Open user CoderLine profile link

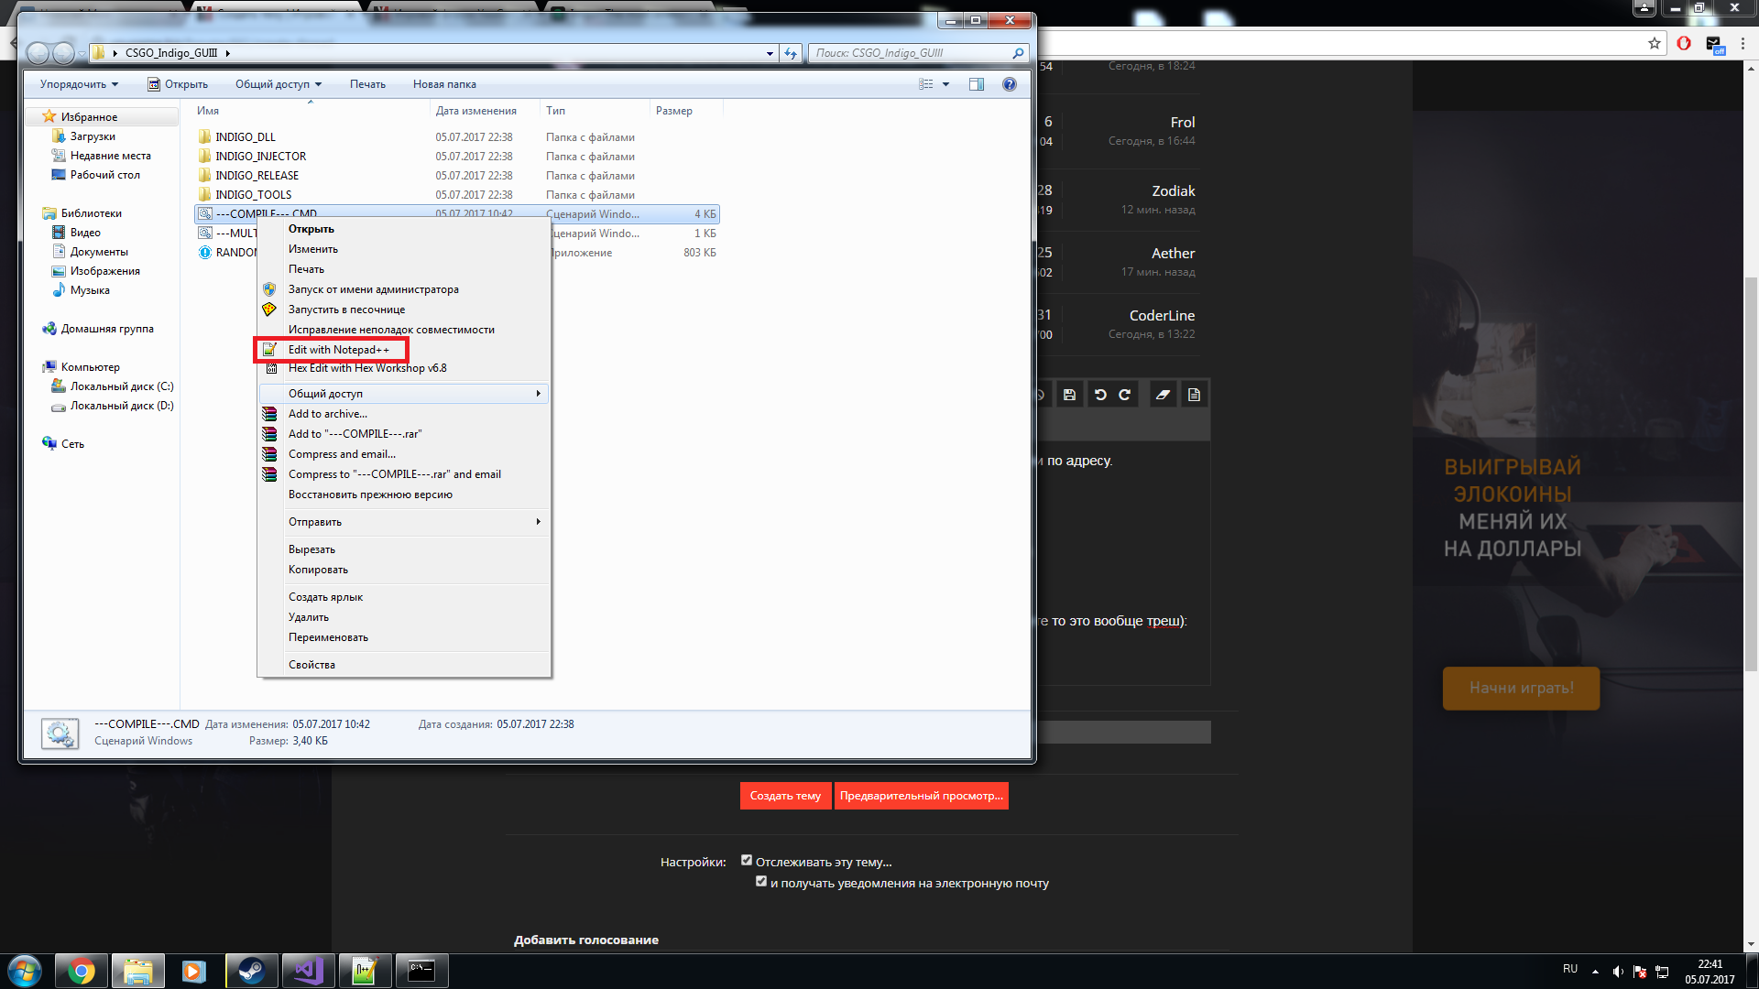(1162, 315)
